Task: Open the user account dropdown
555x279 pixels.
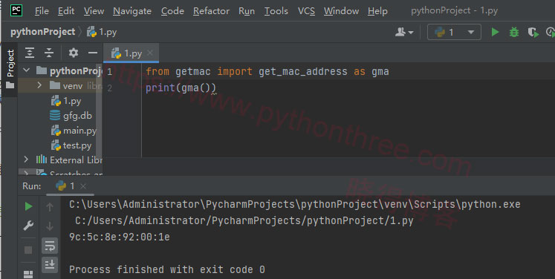Action: [x=404, y=33]
